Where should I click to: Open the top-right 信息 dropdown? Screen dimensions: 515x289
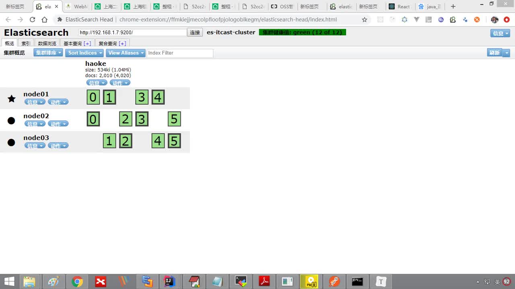500,33
